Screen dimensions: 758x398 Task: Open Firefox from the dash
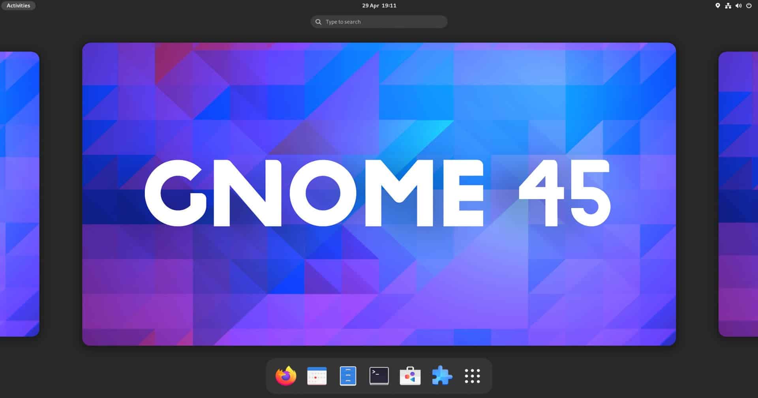[286, 376]
